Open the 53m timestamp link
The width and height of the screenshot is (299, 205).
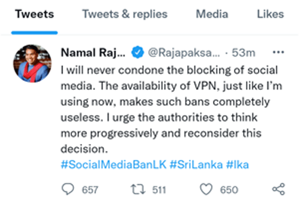click(x=243, y=53)
